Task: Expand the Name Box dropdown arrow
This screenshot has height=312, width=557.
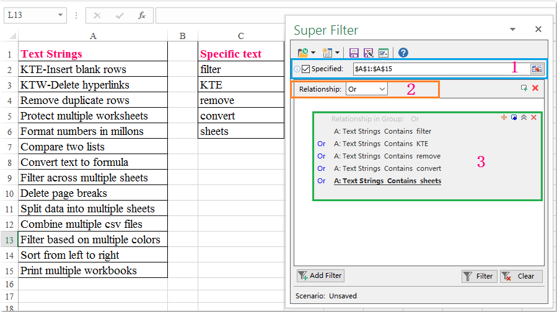Action: point(60,15)
